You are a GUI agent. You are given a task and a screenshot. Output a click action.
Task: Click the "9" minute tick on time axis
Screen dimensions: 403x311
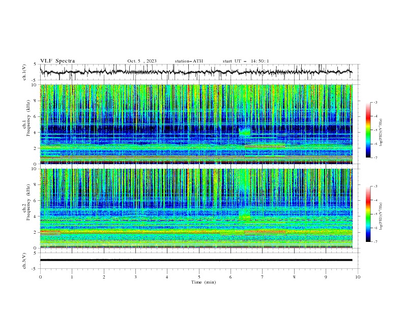click(326, 277)
